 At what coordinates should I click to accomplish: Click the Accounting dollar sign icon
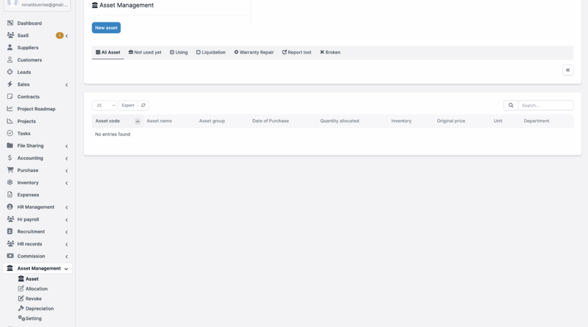tap(10, 158)
